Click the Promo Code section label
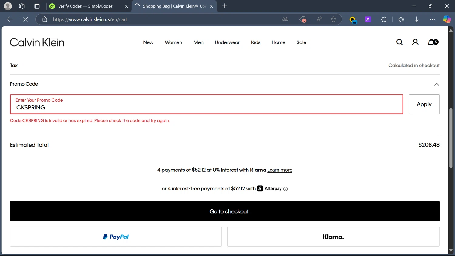 24,84
